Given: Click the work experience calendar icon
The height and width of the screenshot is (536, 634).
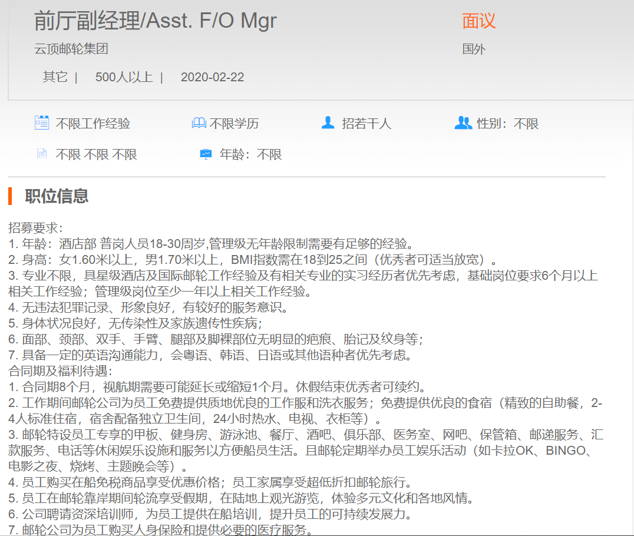Looking at the screenshot, I should tap(42, 123).
